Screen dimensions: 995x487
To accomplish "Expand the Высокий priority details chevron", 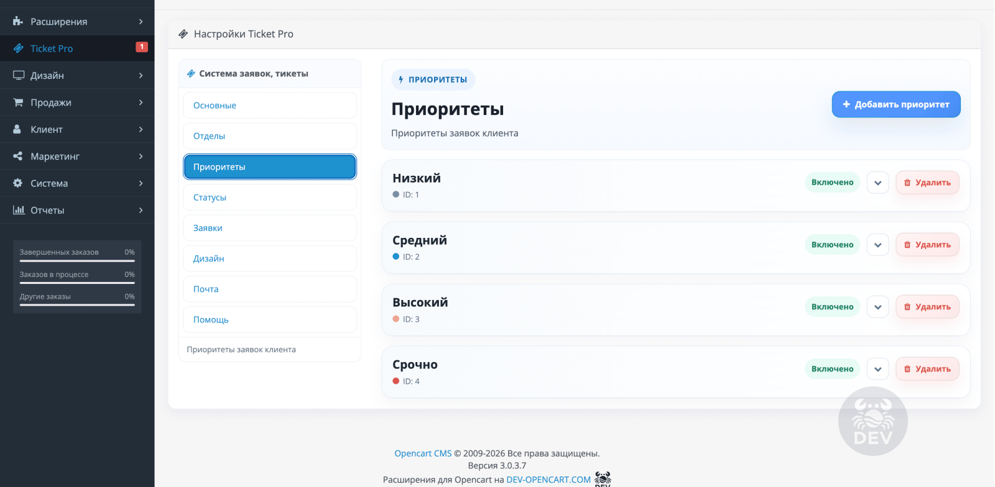I will click(x=877, y=307).
